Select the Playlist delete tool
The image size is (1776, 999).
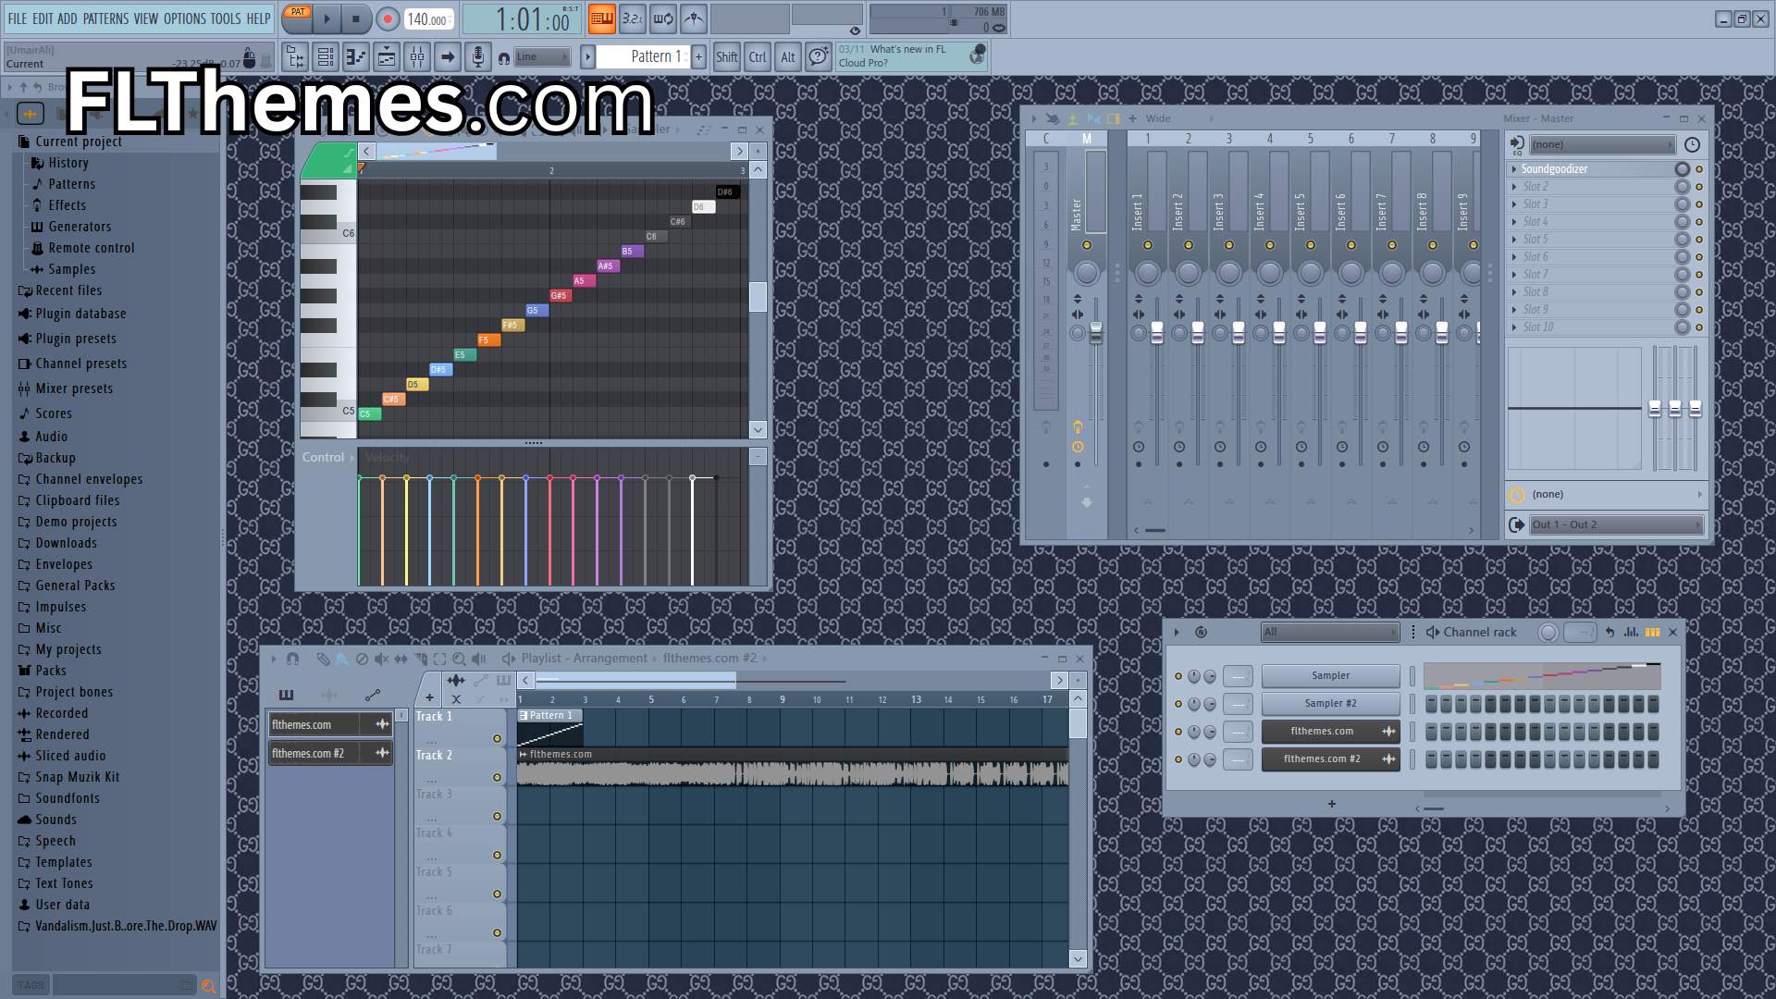click(x=362, y=659)
